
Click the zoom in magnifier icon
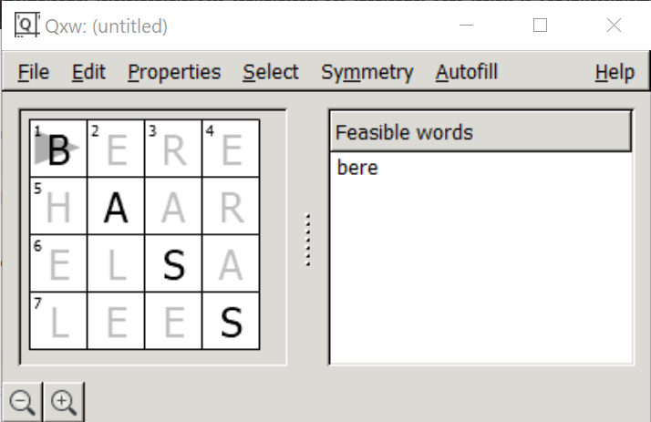pos(63,402)
